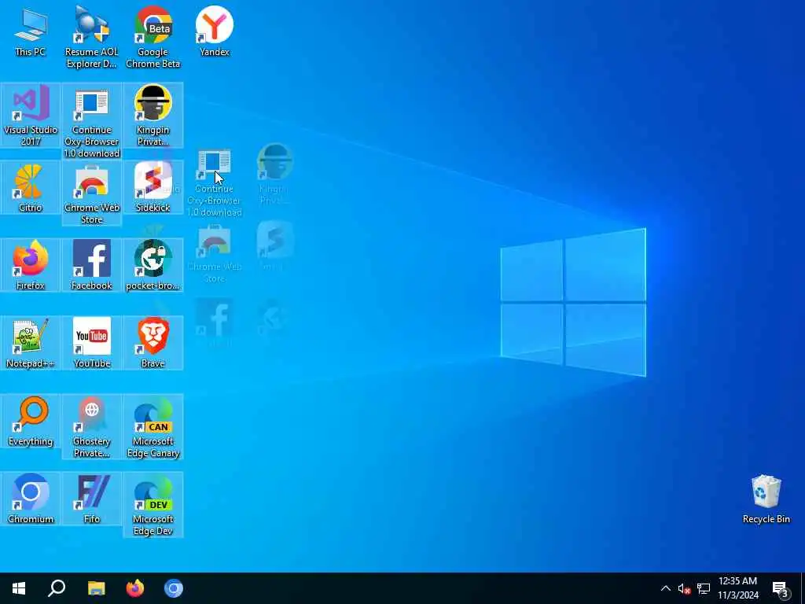Select the Continue Oxy-Browser 1.0 download icon in the grid
This screenshot has height=604, width=805.
pos(91,121)
